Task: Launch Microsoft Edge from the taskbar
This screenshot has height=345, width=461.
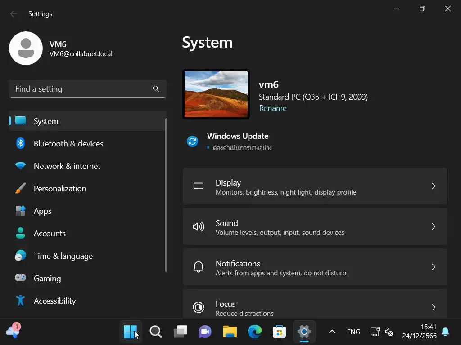Action: click(255, 332)
